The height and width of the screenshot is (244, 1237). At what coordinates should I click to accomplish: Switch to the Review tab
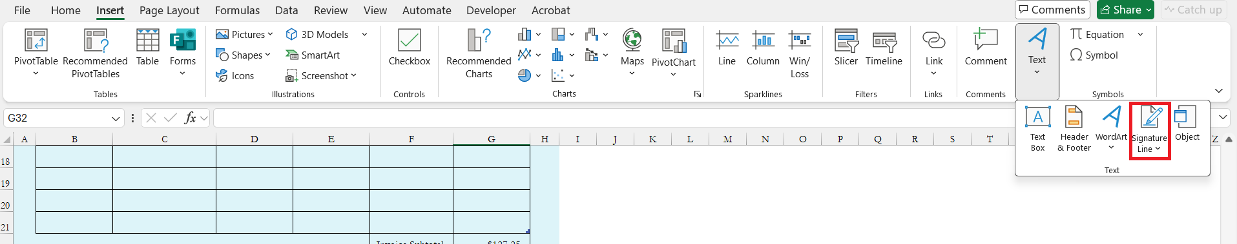331,10
